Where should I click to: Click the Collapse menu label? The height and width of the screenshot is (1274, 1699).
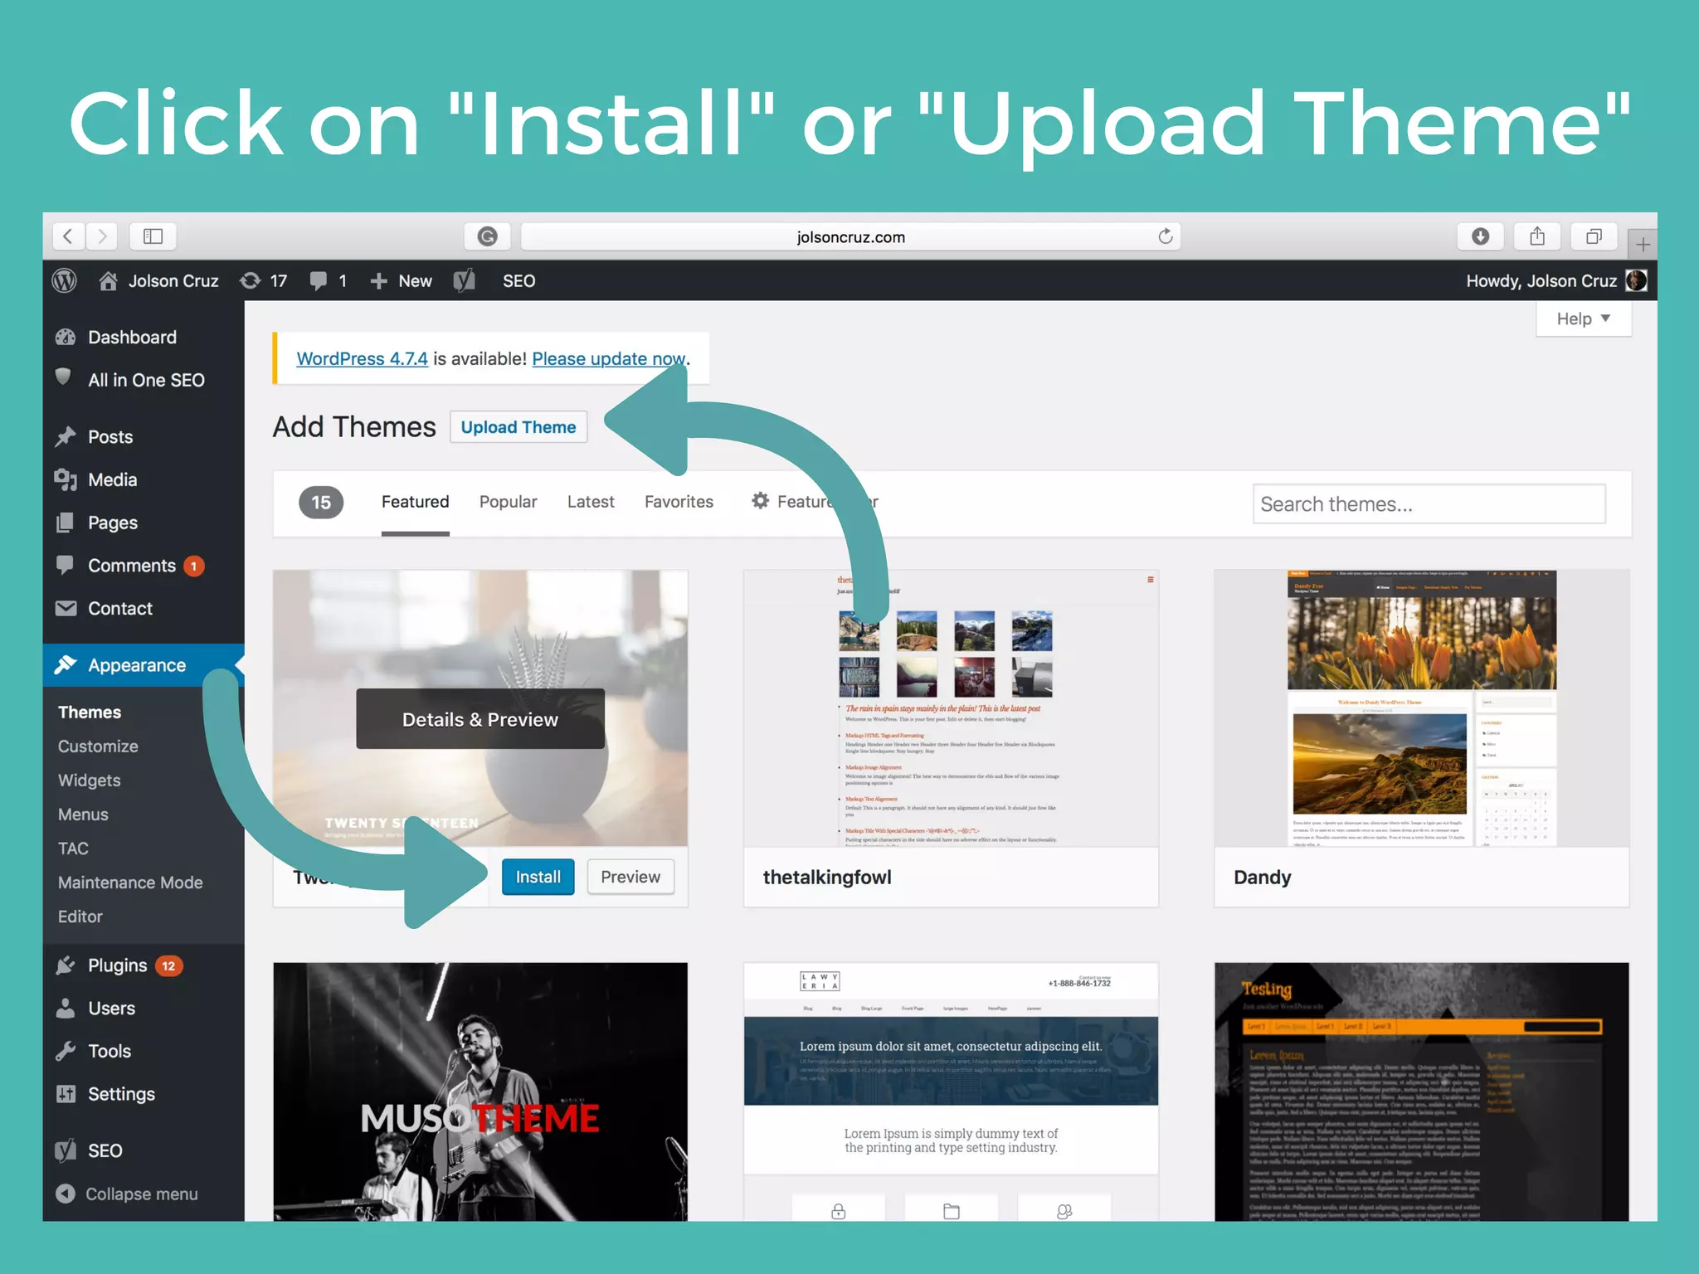(x=142, y=1194)
